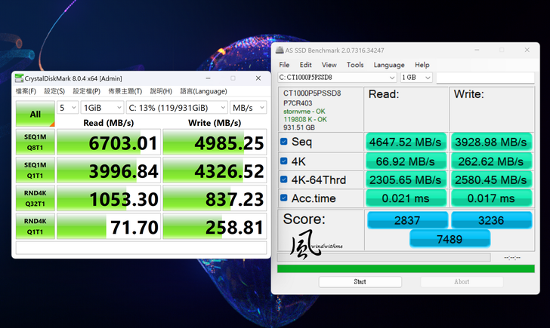
Task: Expand the 1GiB test size dropdown
Action: (x=101, y=108)
